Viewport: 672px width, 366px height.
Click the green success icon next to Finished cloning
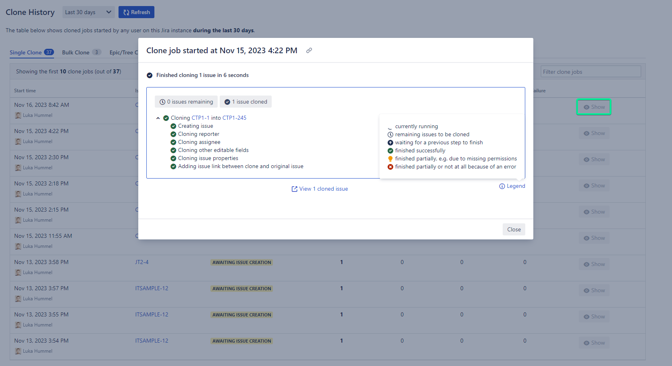coord(150,75)
